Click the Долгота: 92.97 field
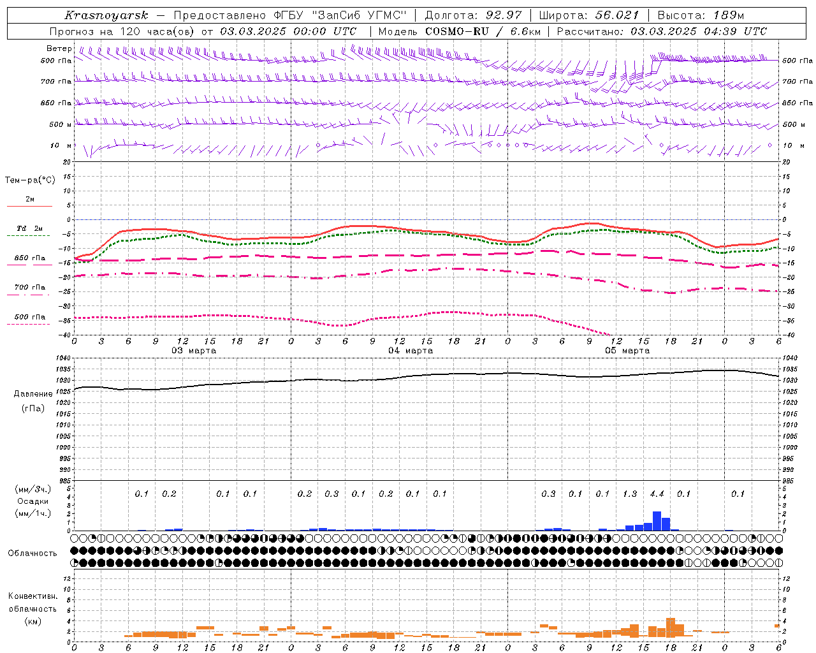Image resolution: width=816 pixels, height=653 pixels. click(x=473, y=15)
